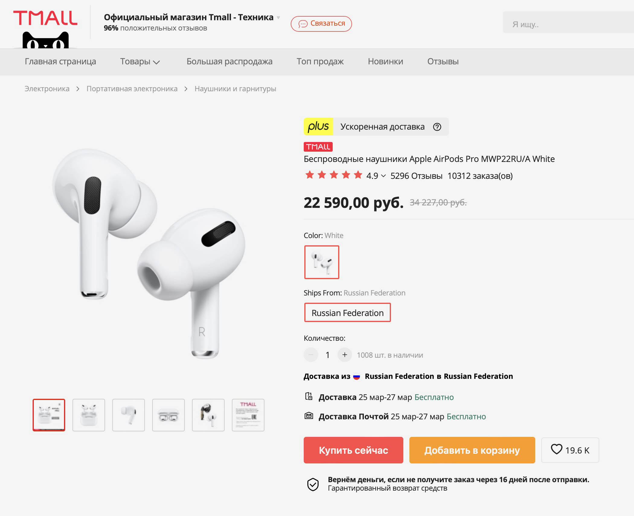Click the heart wishlist icon
Image resolution: width=634 pixels, height=516 pixels.
click(x=556, y=449)
